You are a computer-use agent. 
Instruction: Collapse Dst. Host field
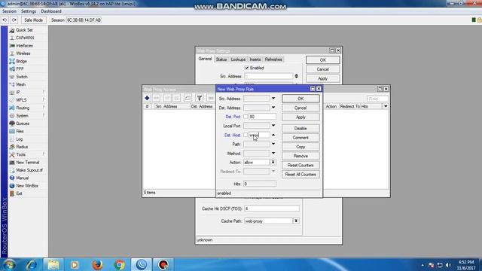[273, 135]
